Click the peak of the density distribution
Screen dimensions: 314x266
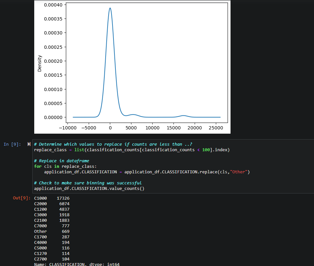point(110,9)
